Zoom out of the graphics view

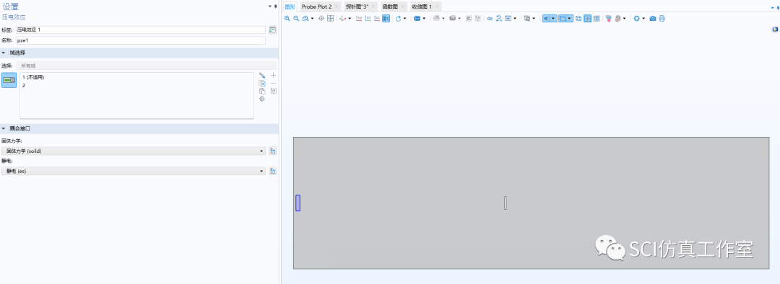(x=296, y=18)
